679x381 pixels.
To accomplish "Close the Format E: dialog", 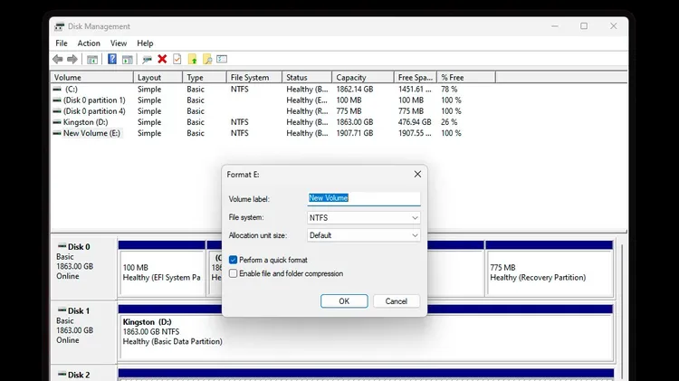I will coord(417,174).
